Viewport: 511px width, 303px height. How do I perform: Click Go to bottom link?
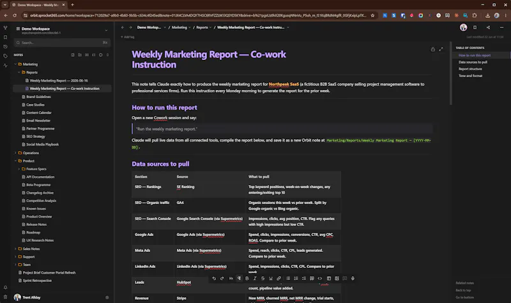[465, 297]
